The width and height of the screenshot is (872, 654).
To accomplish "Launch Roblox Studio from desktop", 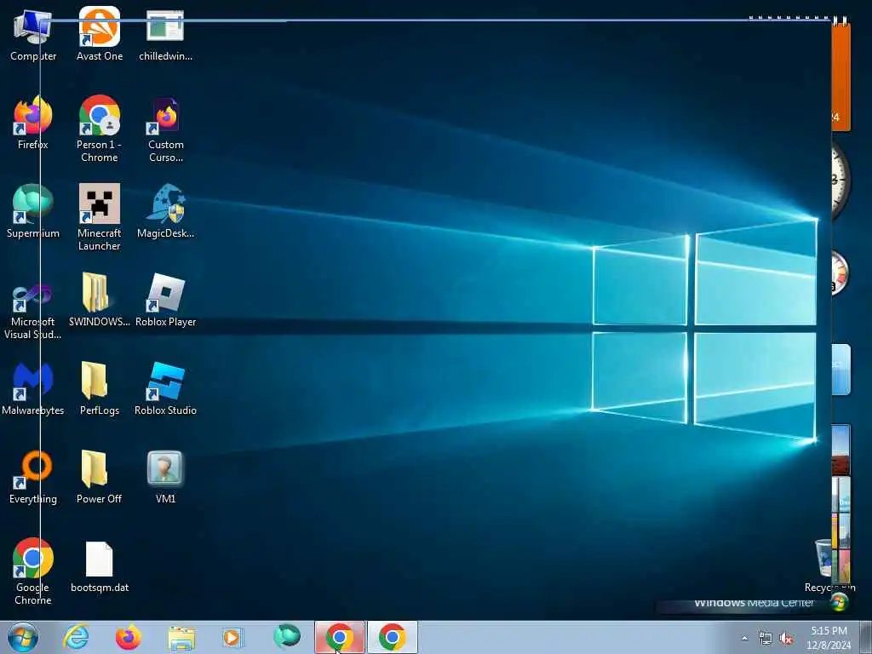I will click(165, 388).
